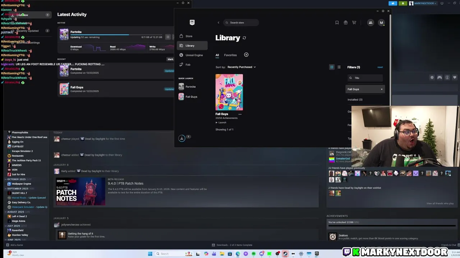Open the Library section in Epic sidebar
The width and height of the screenshot is (460, 258).
point(192,46)
